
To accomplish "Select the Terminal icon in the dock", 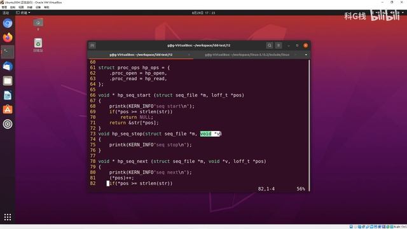I will 8,52.
